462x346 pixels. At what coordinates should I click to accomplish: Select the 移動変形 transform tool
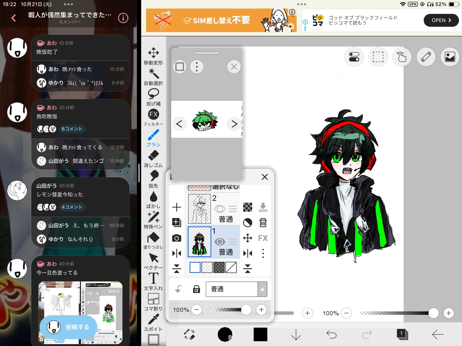click(x=153, y=56)
